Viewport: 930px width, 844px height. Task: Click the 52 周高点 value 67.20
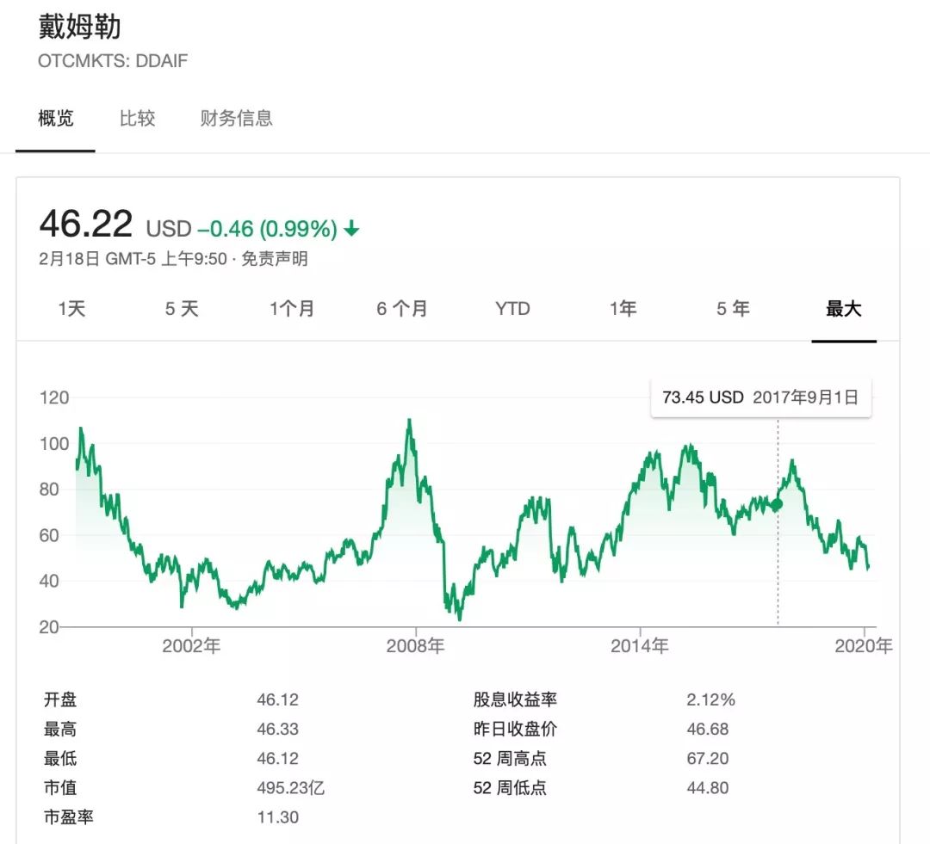708,759
